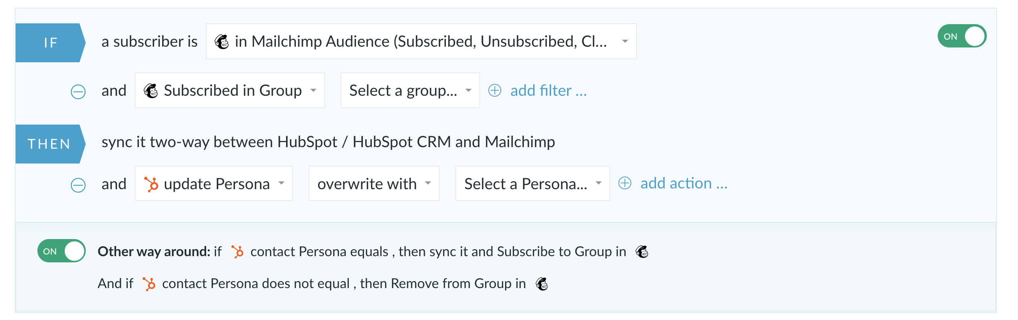Screen dimensions: 1018x320
Task: Open the update Persona action dropdown
Action: 214,184
